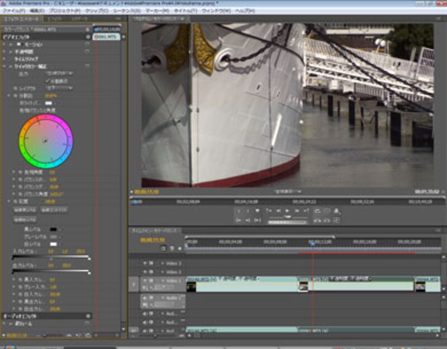The width and height of the screenshot is (447, 349).
Task: Click the Reset icon on the Motion effect row
Action: tap(87, 44)
